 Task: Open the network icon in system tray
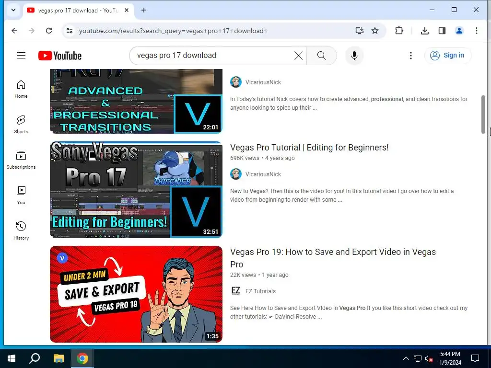point(418,358)
